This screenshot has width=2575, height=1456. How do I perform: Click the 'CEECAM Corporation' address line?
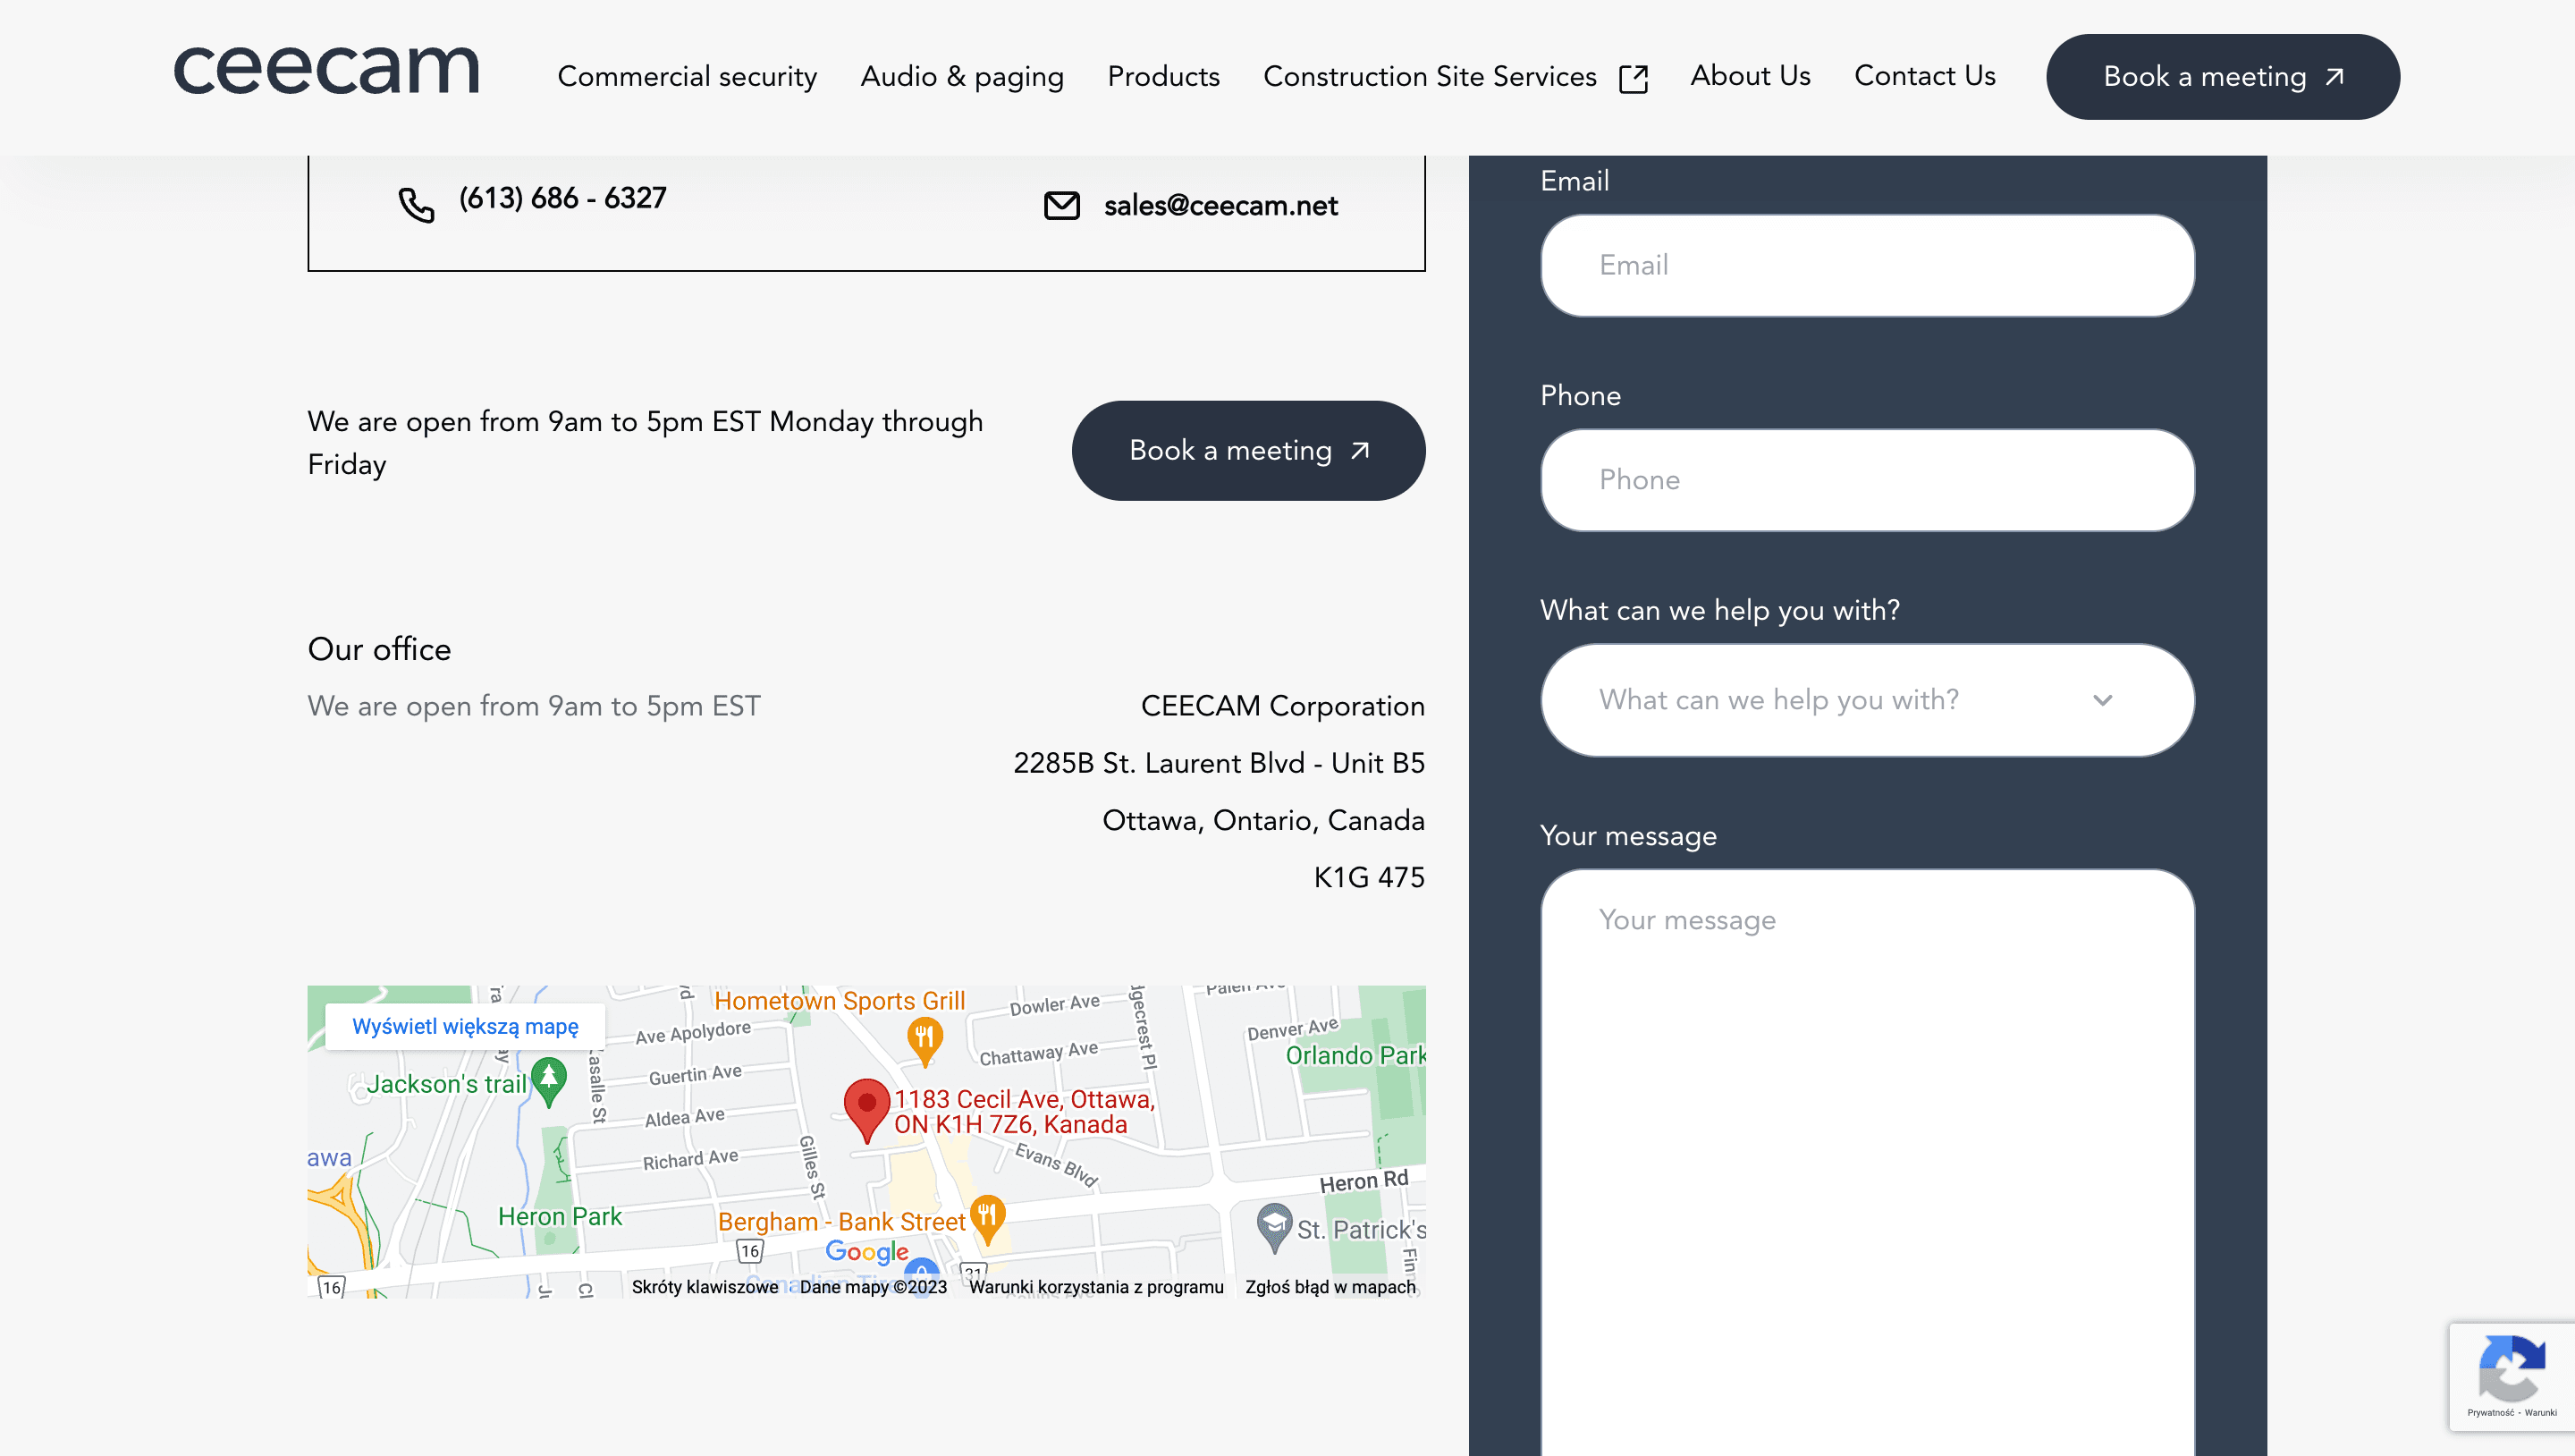[x=1282, y=706]
